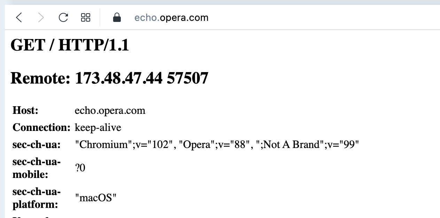The width and height of the screenshot is (440, 218).
Task: Click the GET / HTTP/1.1 heading
Action: coord(70,45)
